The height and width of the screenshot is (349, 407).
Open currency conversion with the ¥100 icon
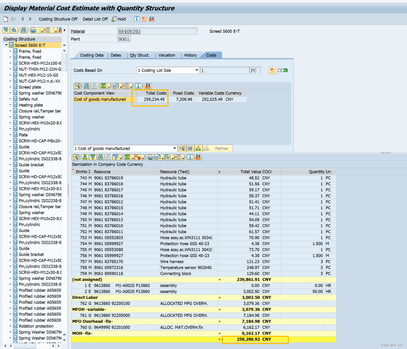coord(198,157)
